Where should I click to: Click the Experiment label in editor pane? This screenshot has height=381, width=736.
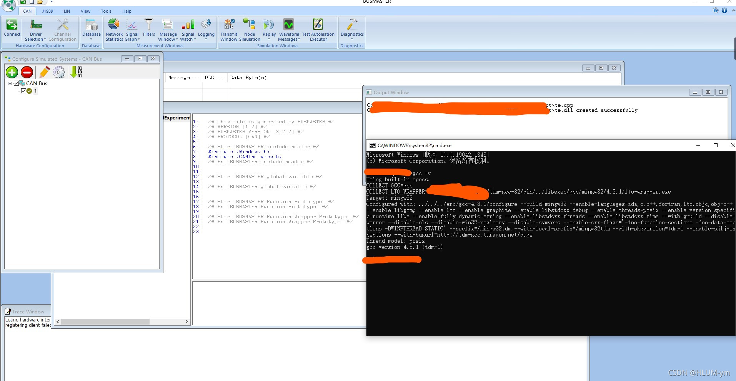pos(177,118)
